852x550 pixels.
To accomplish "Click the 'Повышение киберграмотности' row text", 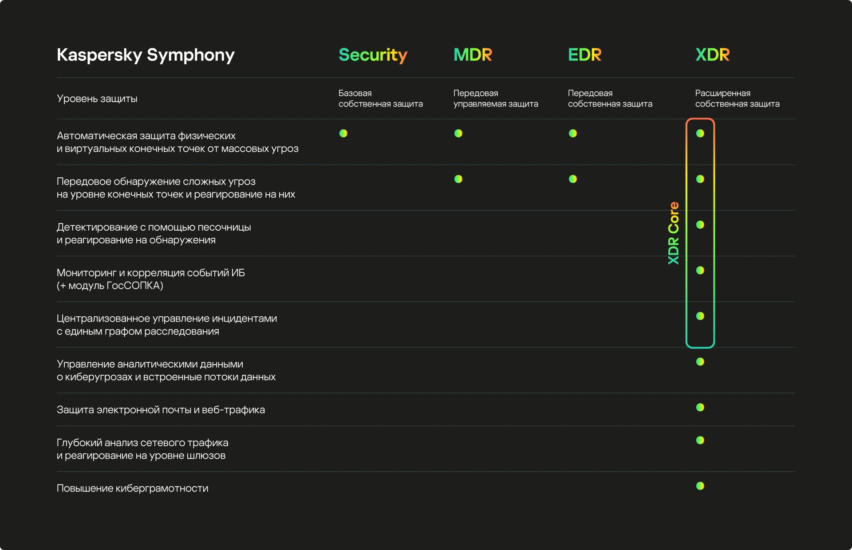I will 132,488.
